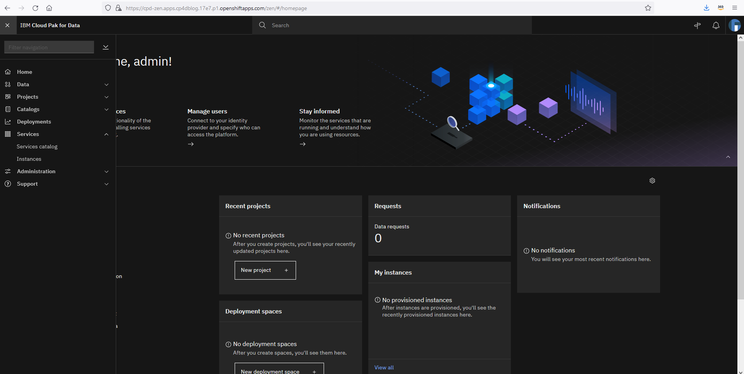744x374 pixels.
Task: Open Data using its sidebar icon
Action: 8,84
